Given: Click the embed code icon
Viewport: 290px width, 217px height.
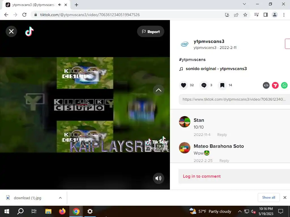Looking at the screenshot, I should [x=266, y=85].
